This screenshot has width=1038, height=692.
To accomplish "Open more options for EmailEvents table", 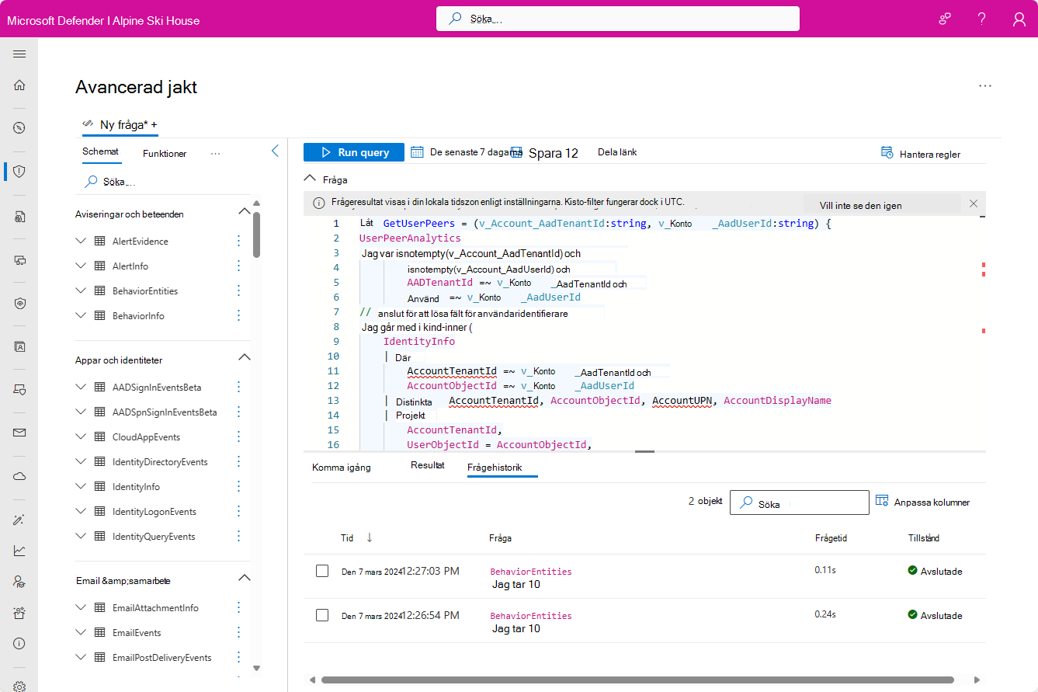I will [239, 632].
